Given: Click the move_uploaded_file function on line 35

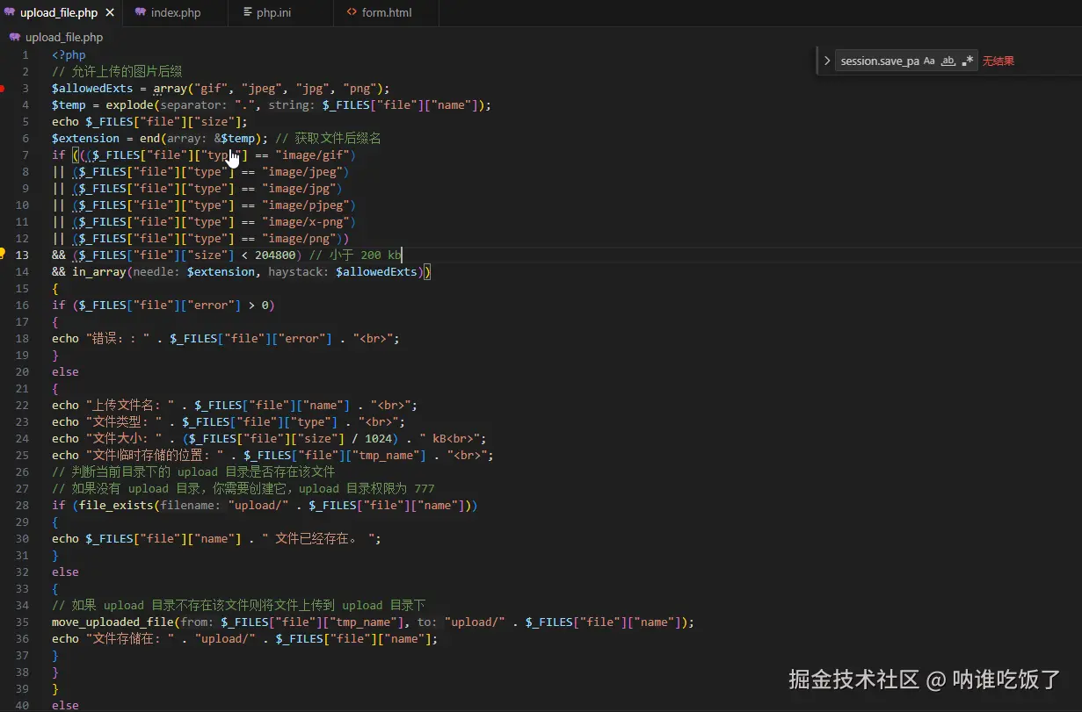Looking at the screenshot, I should (113, 622).
